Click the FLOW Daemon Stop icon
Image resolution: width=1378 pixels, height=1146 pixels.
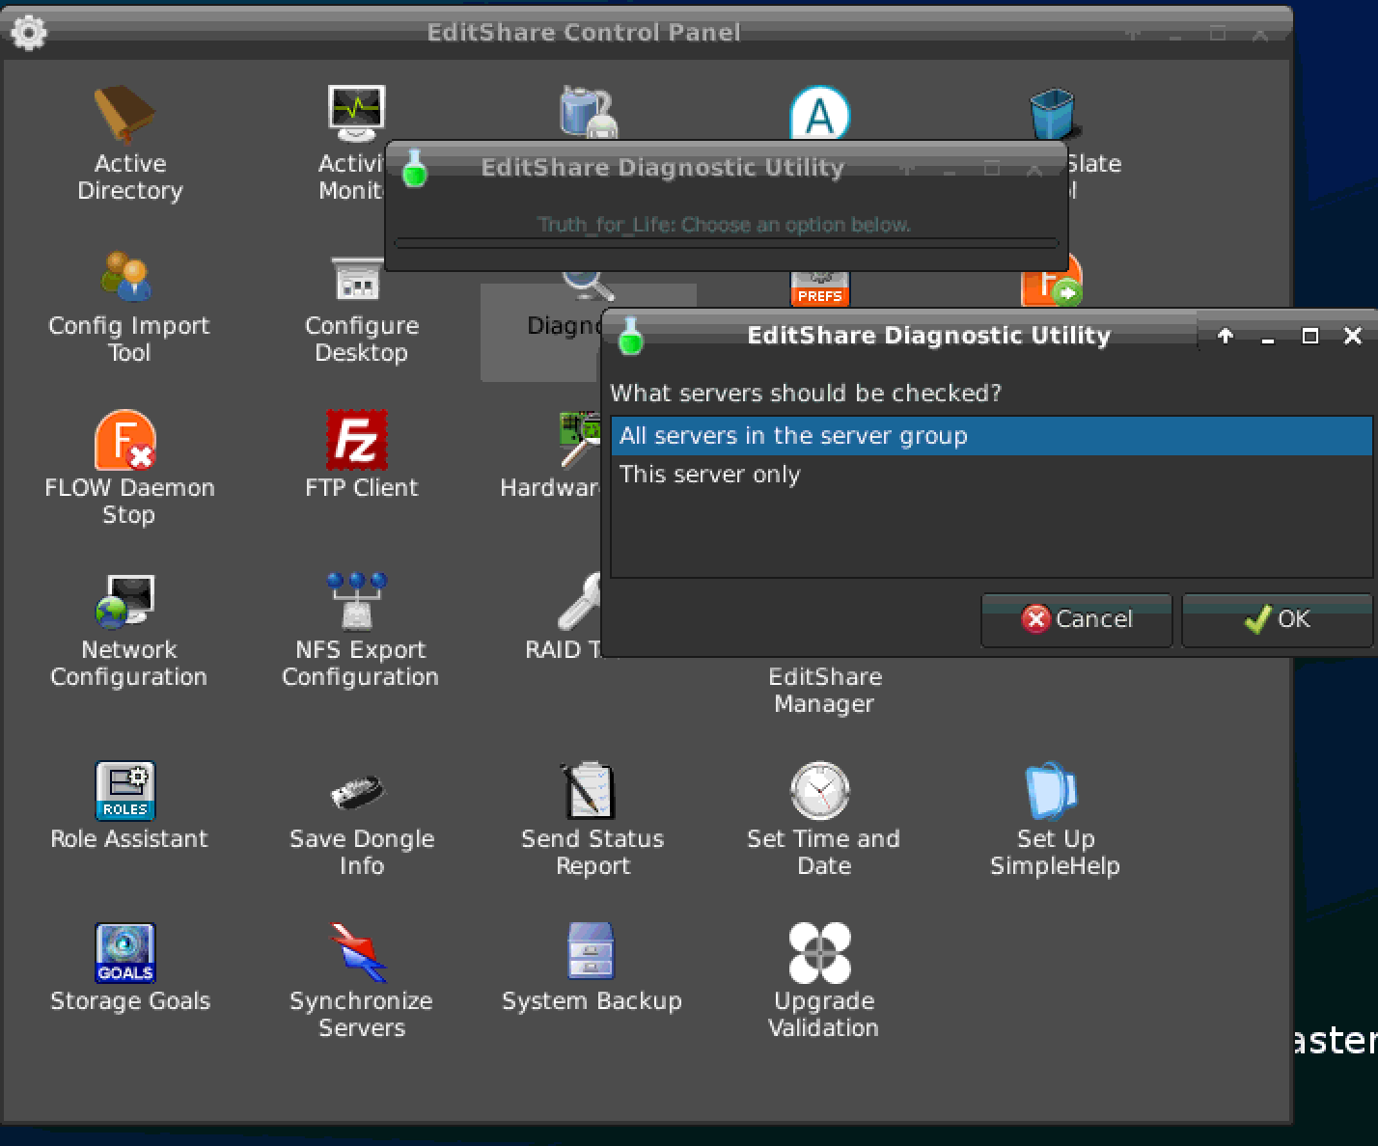point(125,439)
